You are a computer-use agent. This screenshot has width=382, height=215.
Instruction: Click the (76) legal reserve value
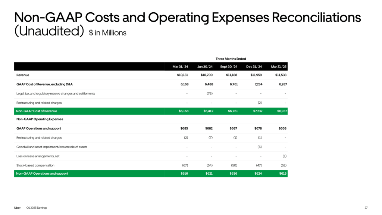[x=210, y=94]
